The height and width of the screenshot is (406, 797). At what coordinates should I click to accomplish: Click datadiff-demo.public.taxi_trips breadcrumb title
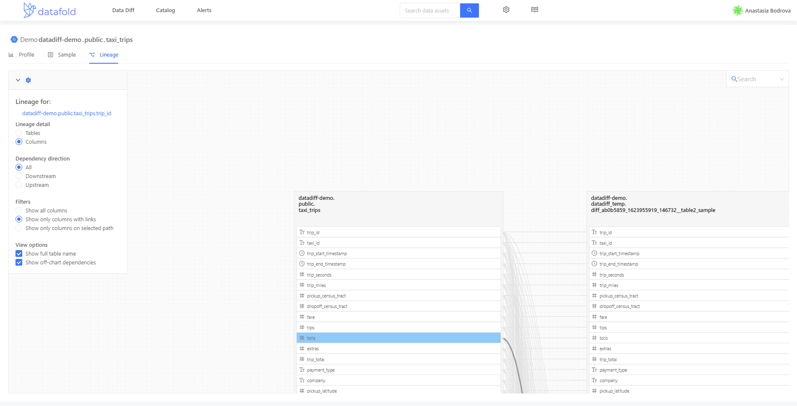(x=85, y=39)
